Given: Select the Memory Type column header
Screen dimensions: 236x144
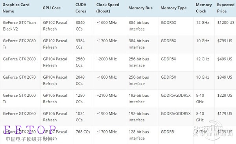Looking at the screenshot, I should pos(173,8).
